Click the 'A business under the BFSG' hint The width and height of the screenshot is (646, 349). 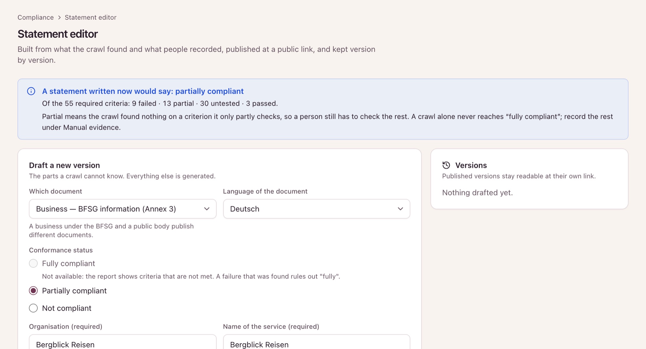point(111,231)
